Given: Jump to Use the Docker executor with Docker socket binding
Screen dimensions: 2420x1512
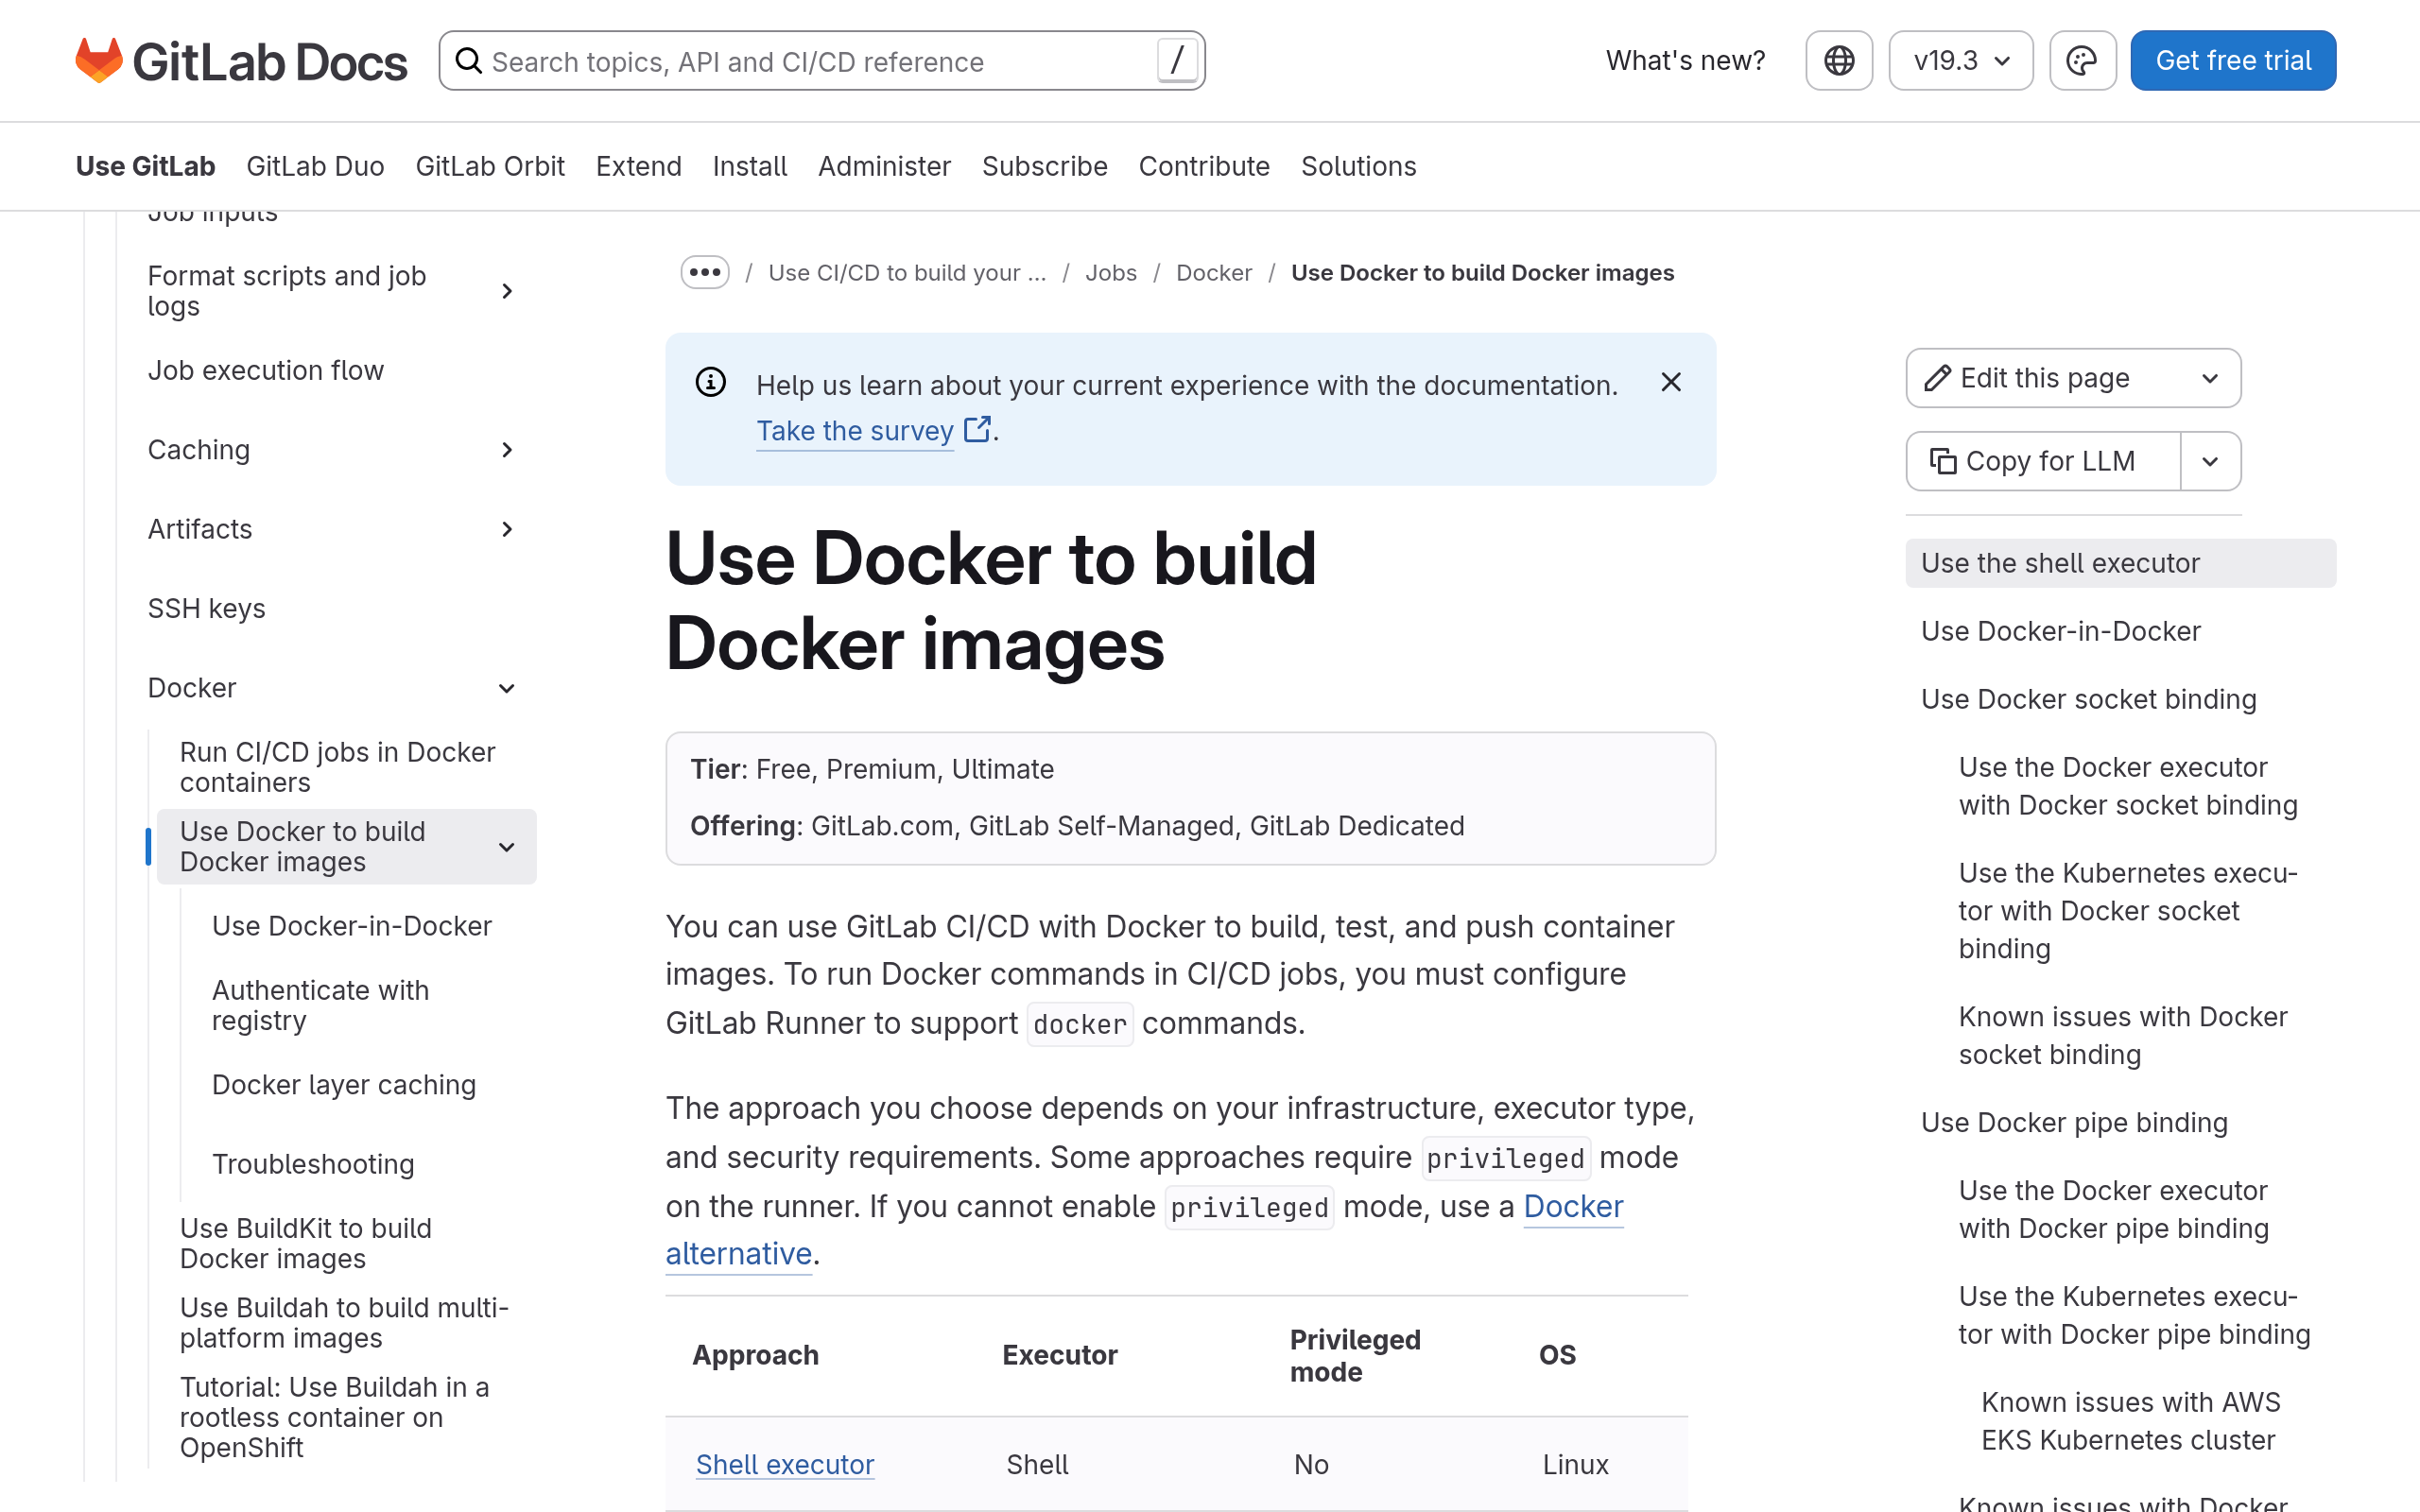Looking at the screenshot, I should click(2128, 786).
